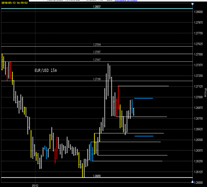Click the 1.26250 price axis tick
The height and width of the screenshot is (187, 207).
[x=198, y=161]
